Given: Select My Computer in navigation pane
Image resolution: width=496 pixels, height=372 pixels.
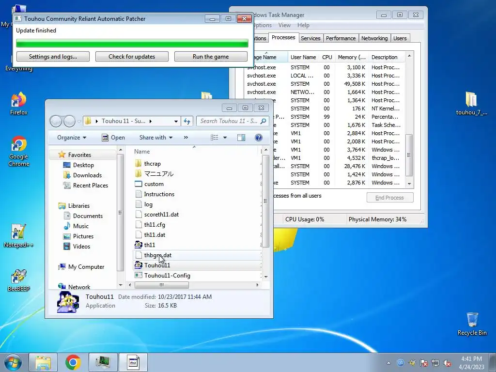Looking at the screenshot, I should (x=86, y=267).
